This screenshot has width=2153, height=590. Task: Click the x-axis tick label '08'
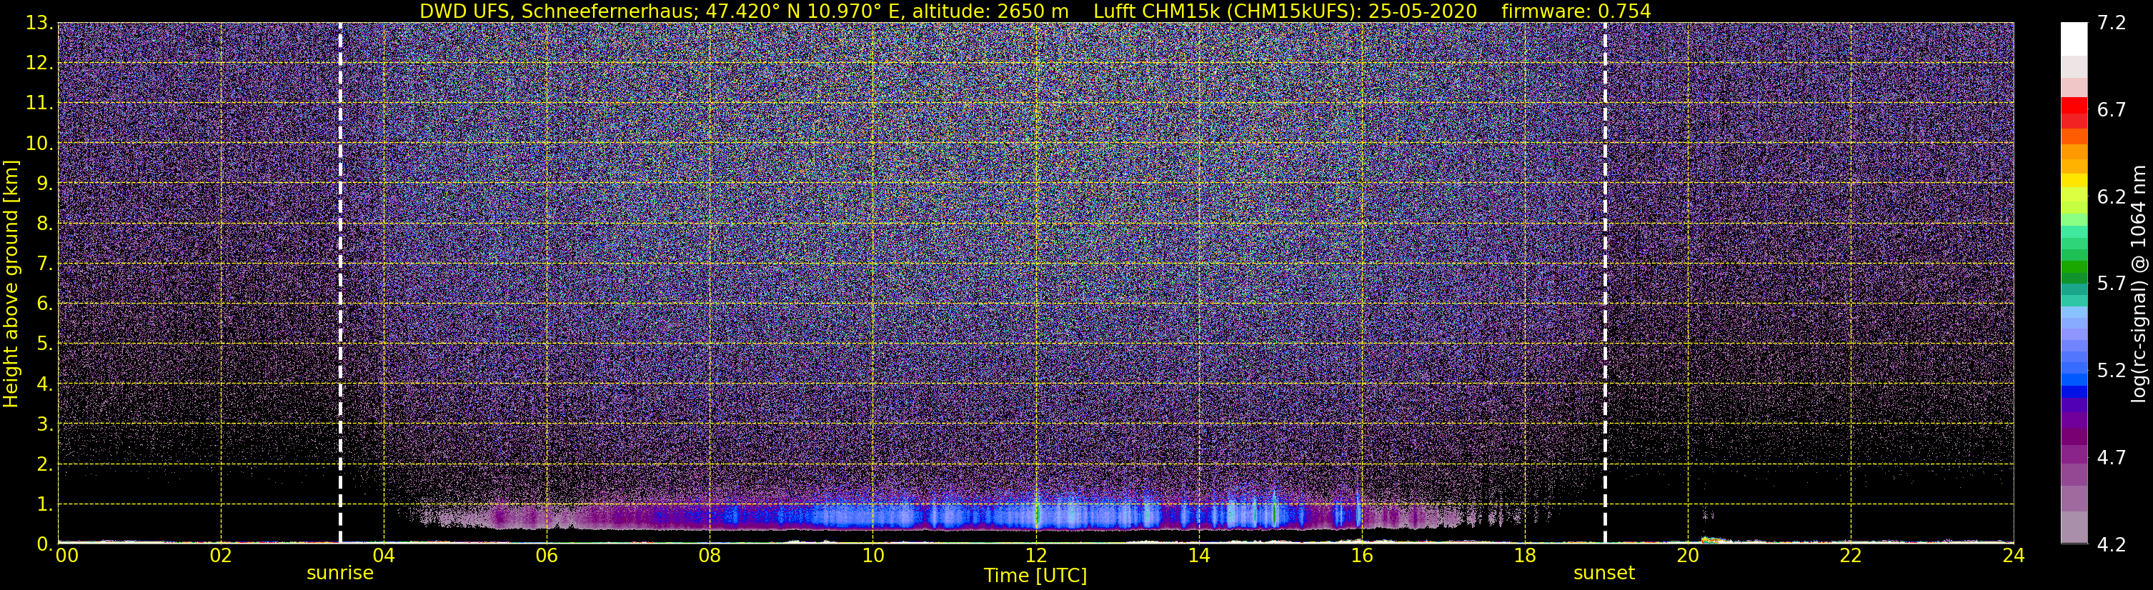pyautogui.click(x=710, y=556)
